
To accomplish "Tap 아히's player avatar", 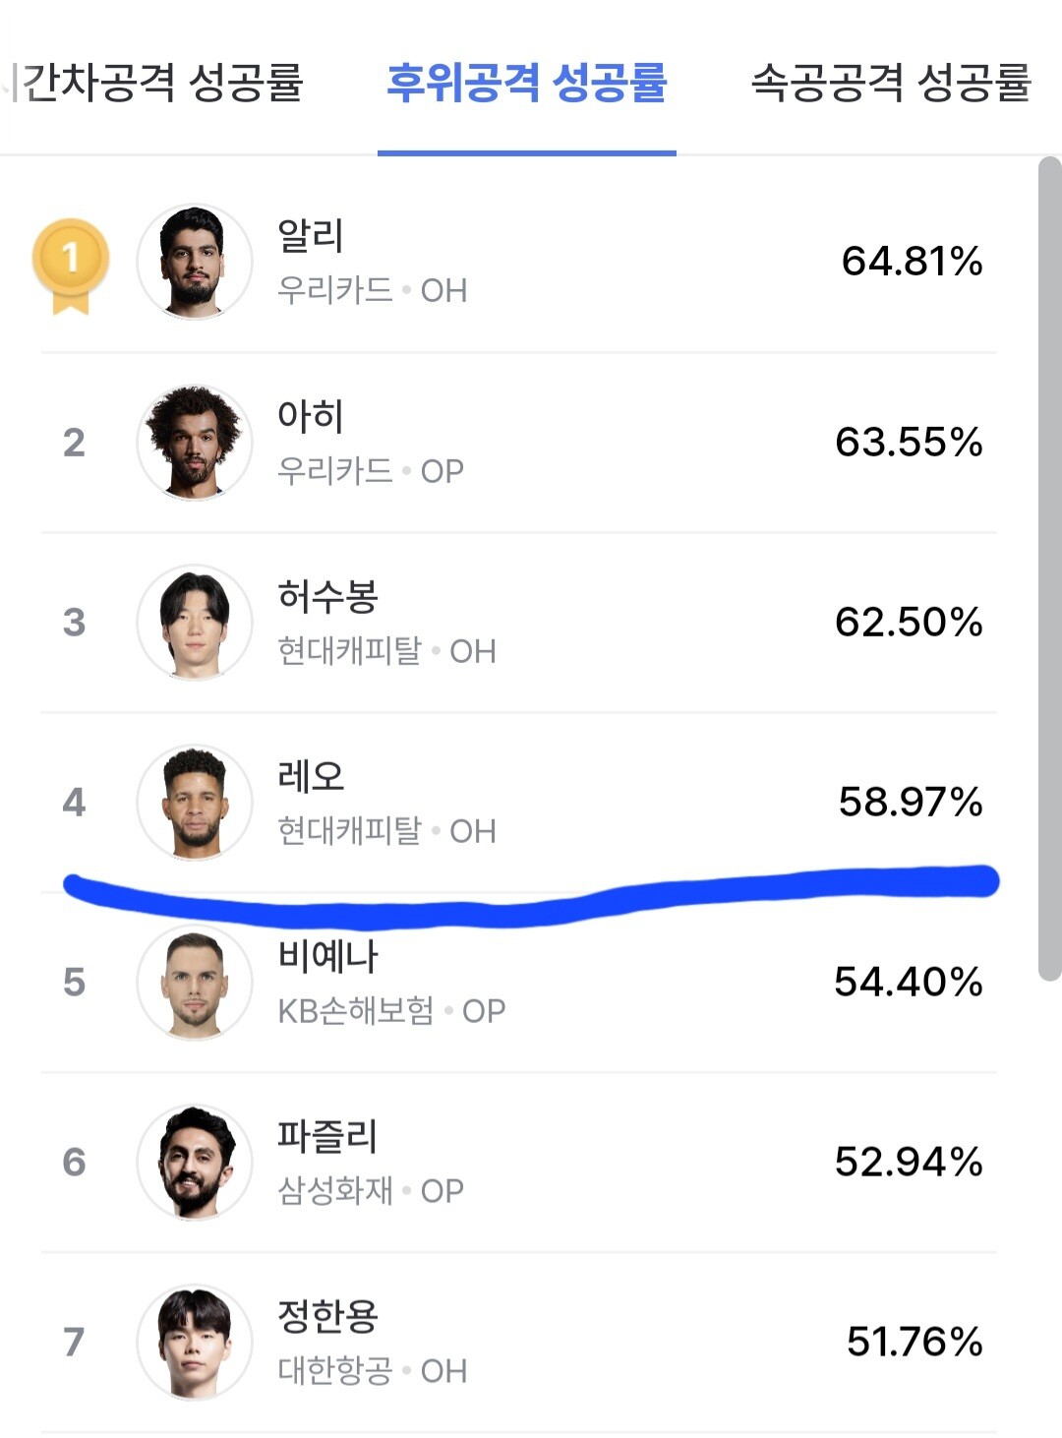I will (195, 443).
